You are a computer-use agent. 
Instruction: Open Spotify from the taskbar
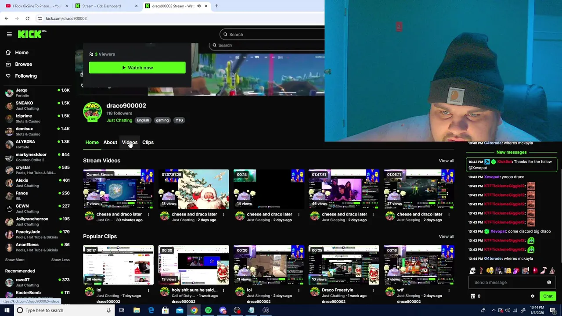(x=208, y=310)
